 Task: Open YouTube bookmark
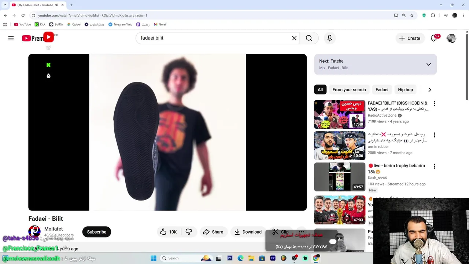click(22, 25)
